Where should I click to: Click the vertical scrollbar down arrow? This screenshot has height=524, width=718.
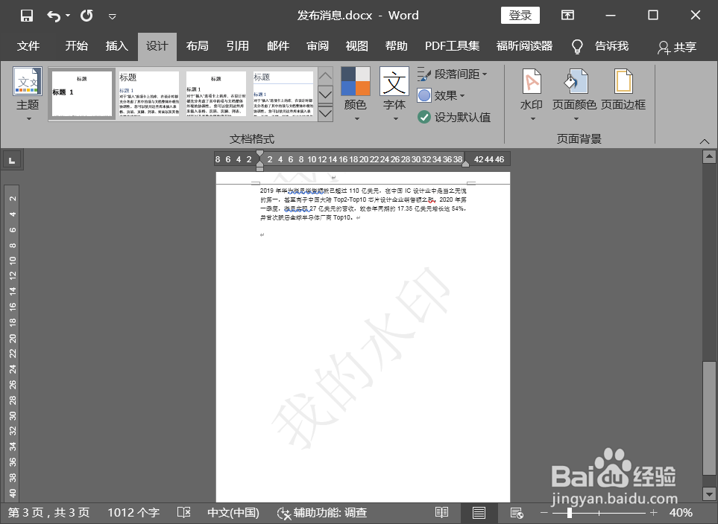coord(709,493)
